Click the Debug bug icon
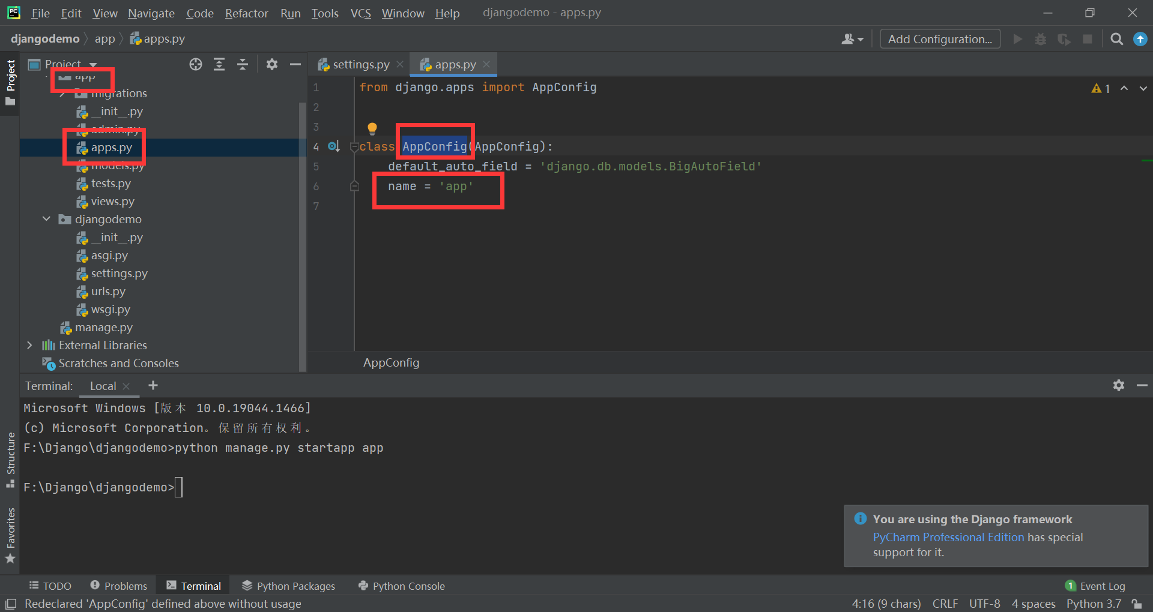Screen dimensions: 1153x612 1041,39
